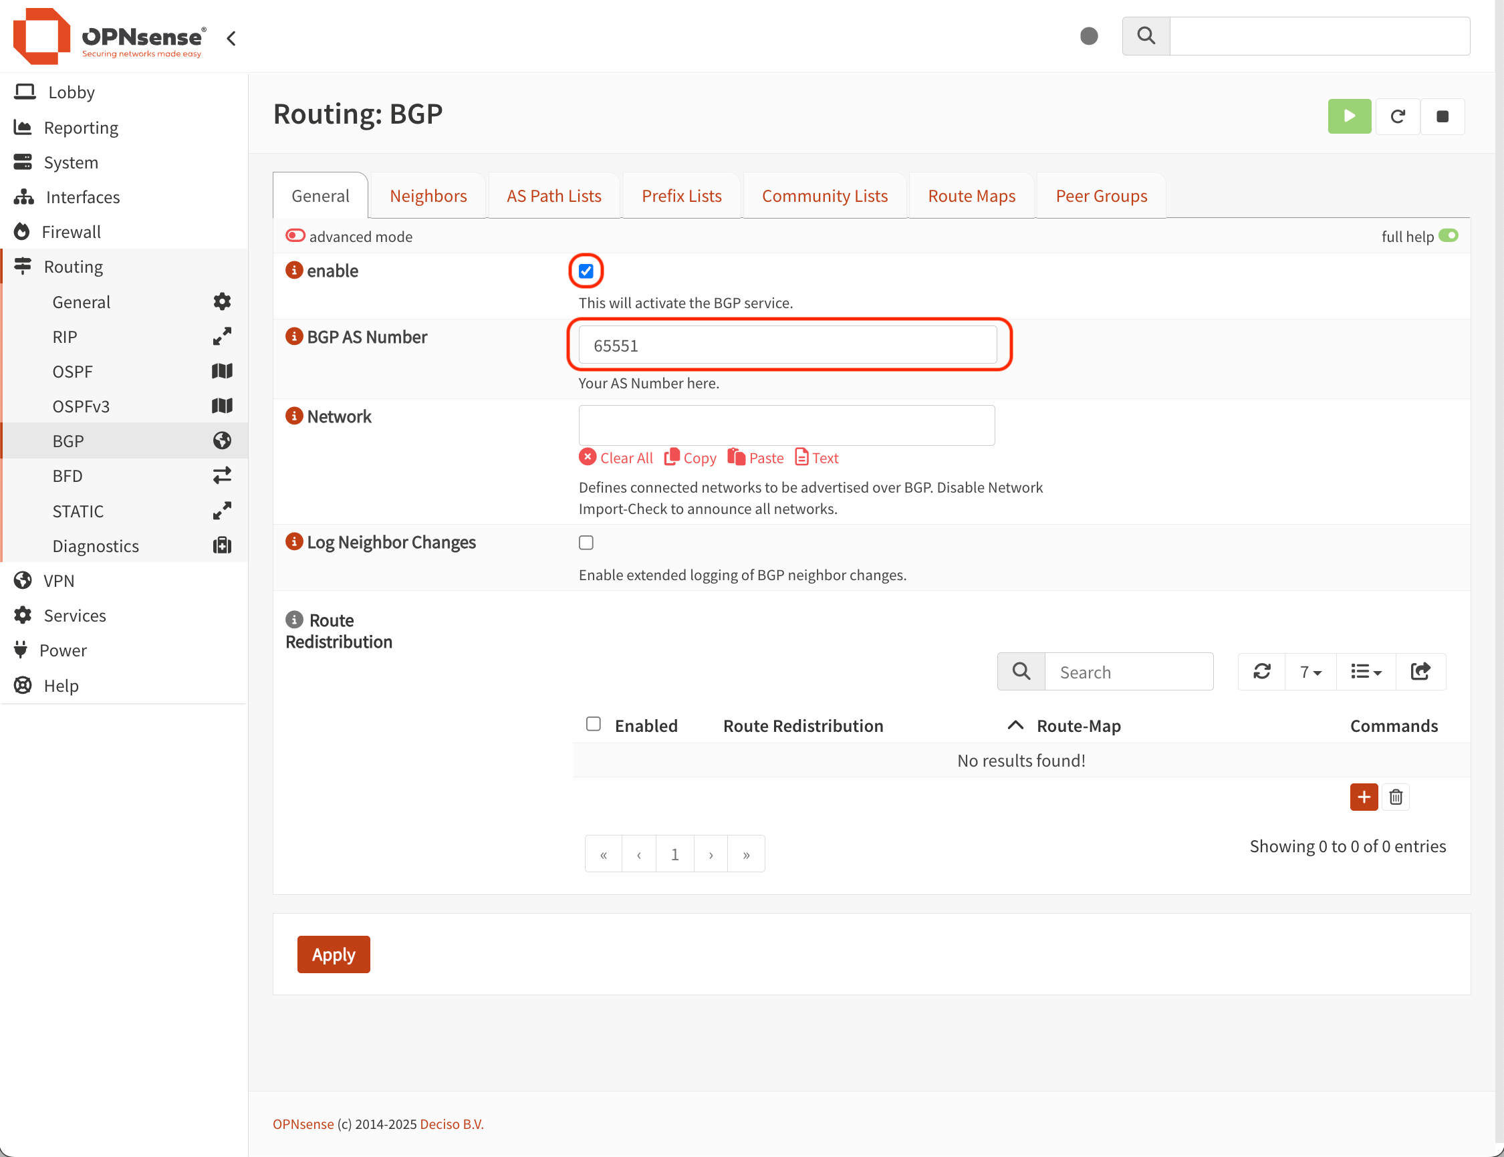The image size is (1504, 1157).
Task: Expand the Firewall menu in the sidebar
Action: [x=71, y=231]
